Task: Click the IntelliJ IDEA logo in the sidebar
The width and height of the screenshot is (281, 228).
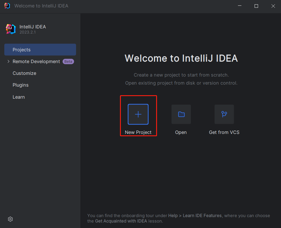Action: pos(11,29)
